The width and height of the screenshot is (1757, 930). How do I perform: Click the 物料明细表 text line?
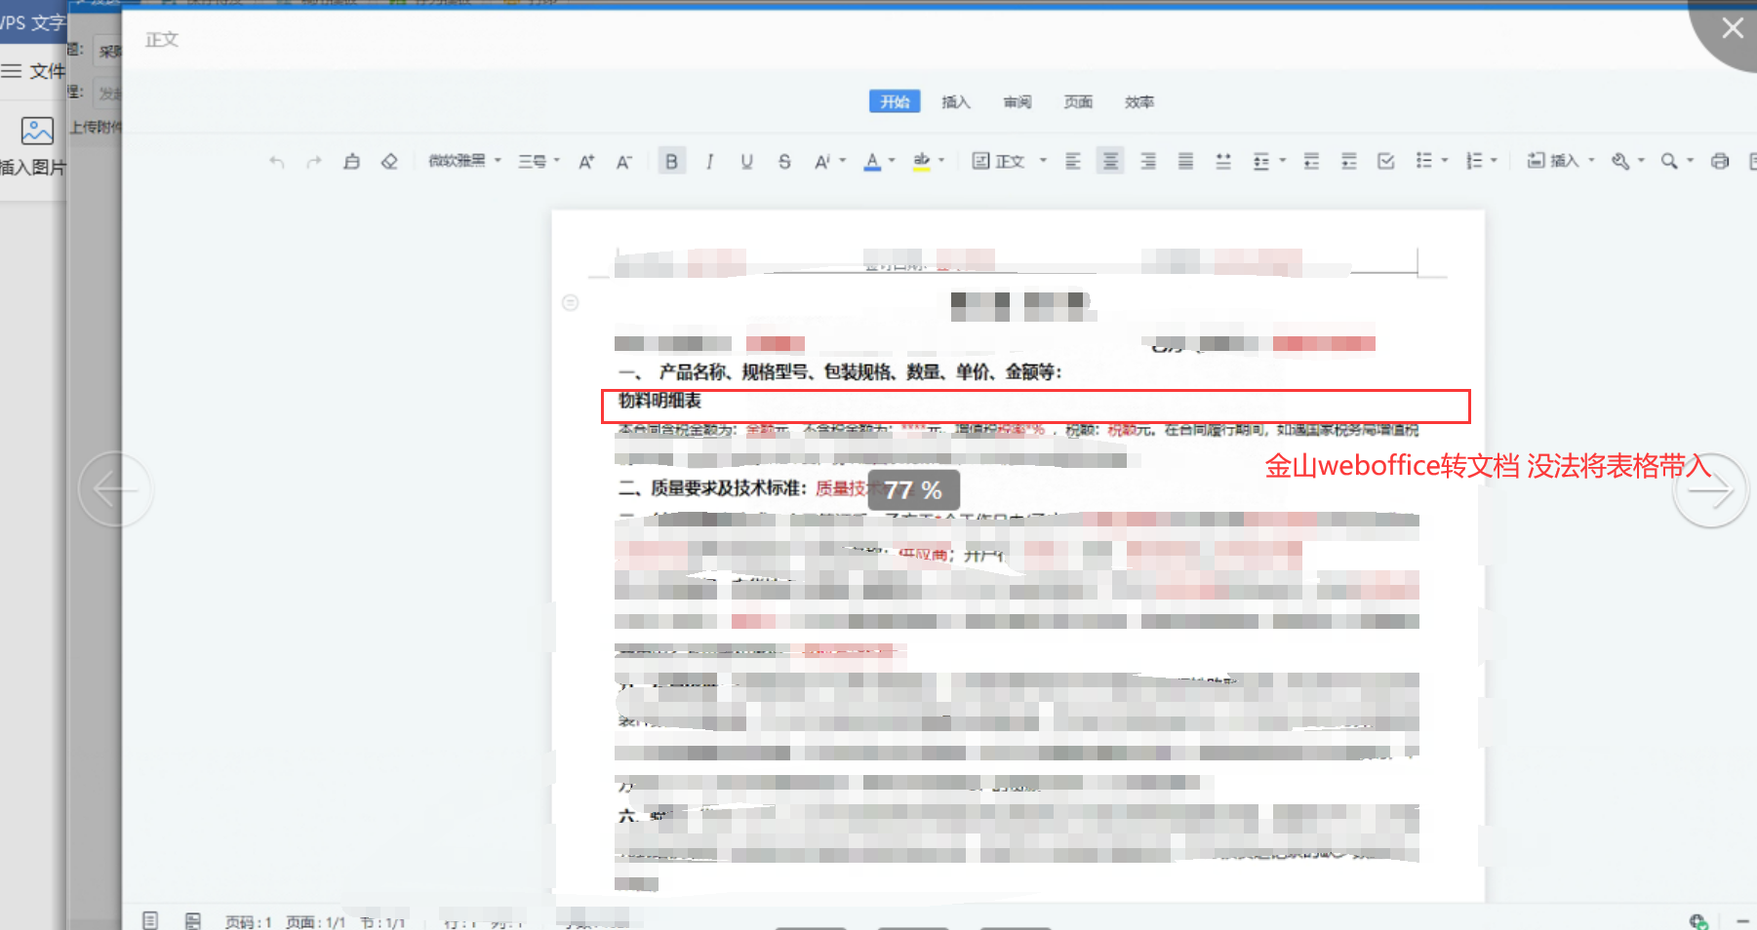pos(660,401)
